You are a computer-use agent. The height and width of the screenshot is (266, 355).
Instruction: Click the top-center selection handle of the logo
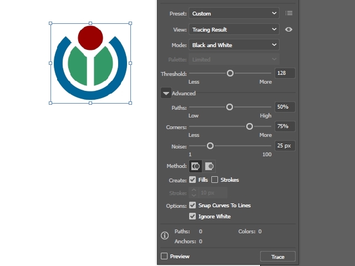point(90,23)
